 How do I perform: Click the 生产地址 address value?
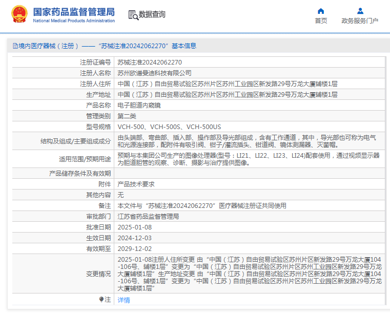coord(228,94)
